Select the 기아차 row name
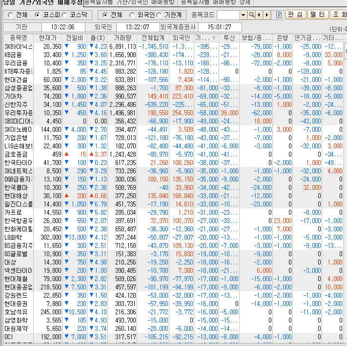 13,97
